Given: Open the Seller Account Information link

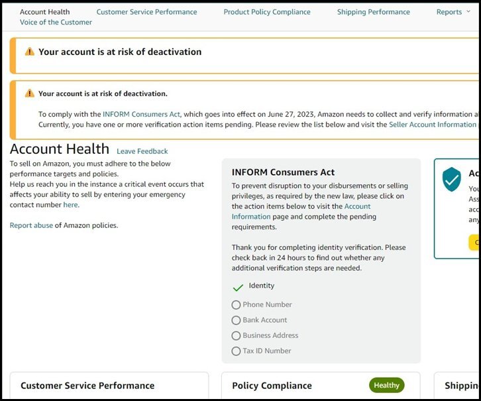Looking at the screenshot, I should 433,125.
